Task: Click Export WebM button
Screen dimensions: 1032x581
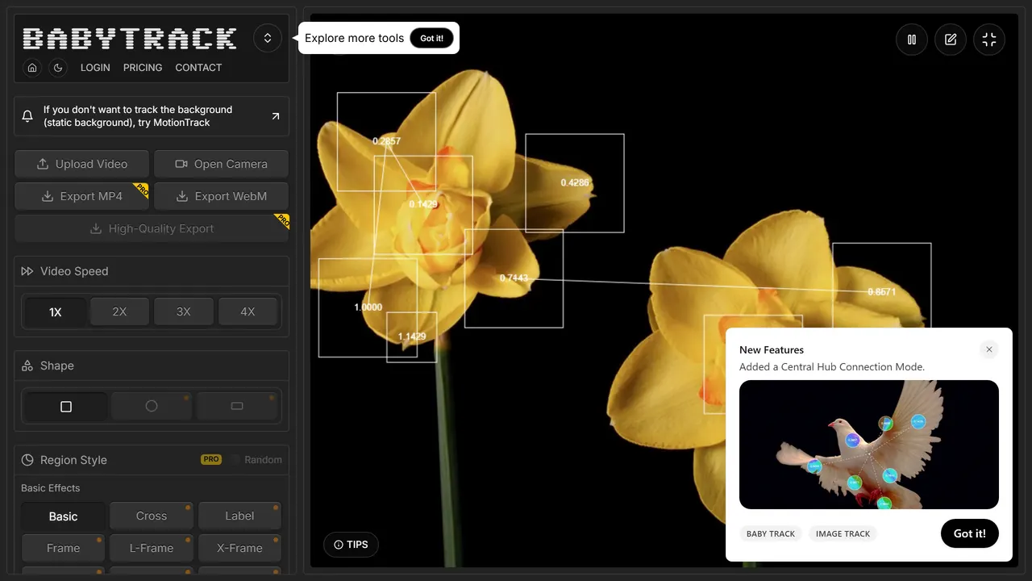Action: click(221, 196)
